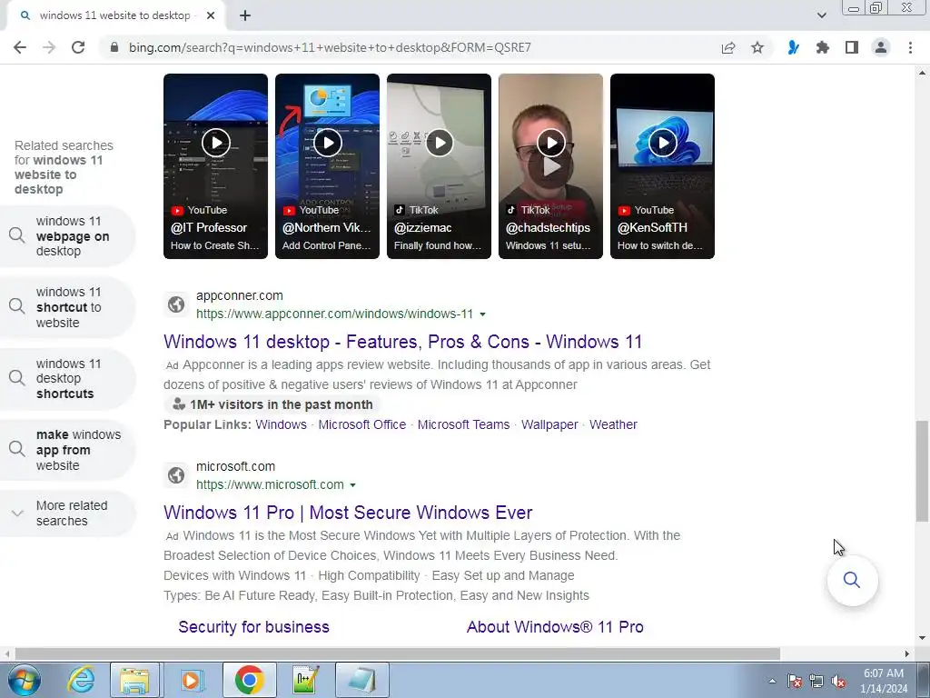930x698 pixels.
Task: Expand dropdown arrow next to microsoft.com URL
Action: 353,485
